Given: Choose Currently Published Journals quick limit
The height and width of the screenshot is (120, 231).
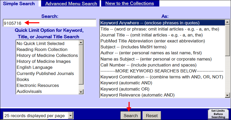Looking at the screenshot, I should click(x=45, y=73).
